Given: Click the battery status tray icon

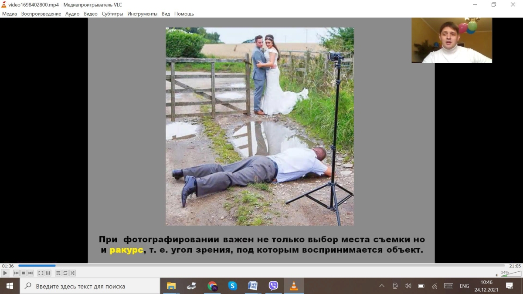Looking at the screenshot, I should click(x=421, y=286).
